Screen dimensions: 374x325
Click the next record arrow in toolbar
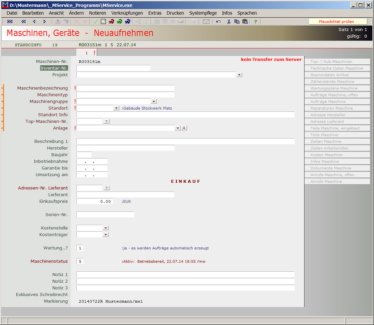pyautogui.click(x=45, y=22)
